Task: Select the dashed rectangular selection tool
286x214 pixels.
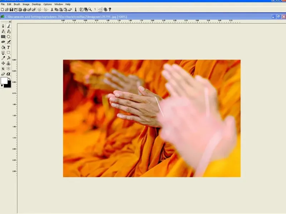Action: [x=9, y=53]
